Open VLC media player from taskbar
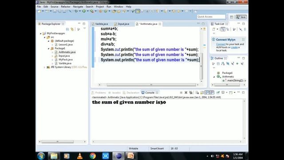Screen dimensions: 284x160 80,156
